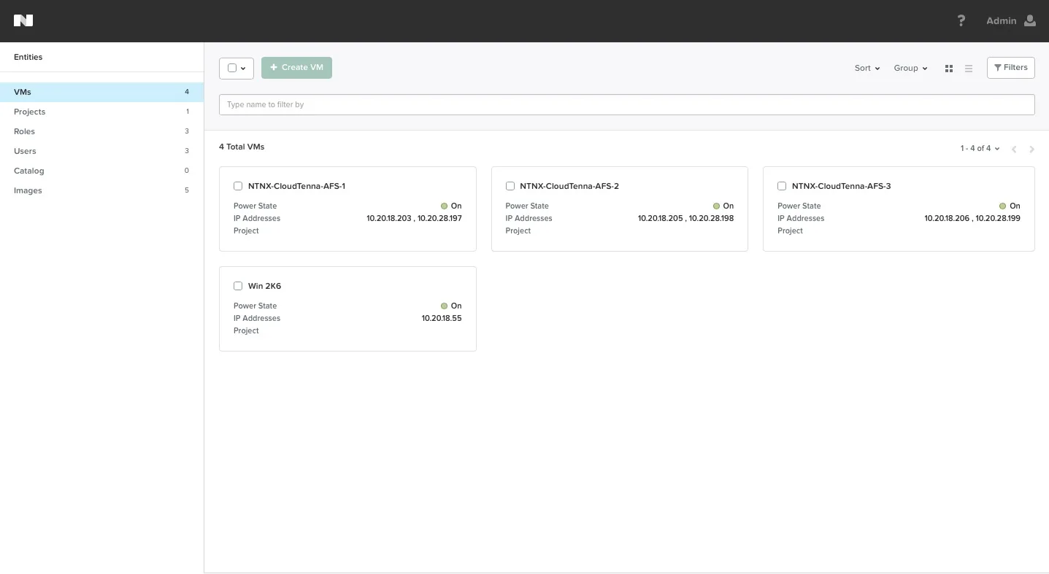Click the Create VM button
1049x574 pixels.
click(296, 68)
